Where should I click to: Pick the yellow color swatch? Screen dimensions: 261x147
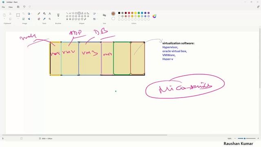click(135, 13)
